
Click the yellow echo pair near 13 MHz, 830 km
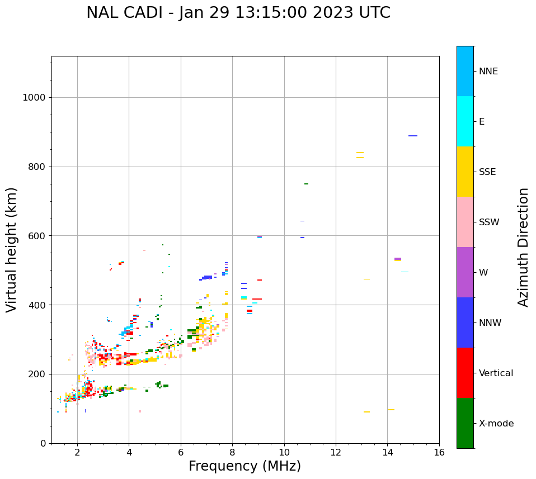point(360,155)
